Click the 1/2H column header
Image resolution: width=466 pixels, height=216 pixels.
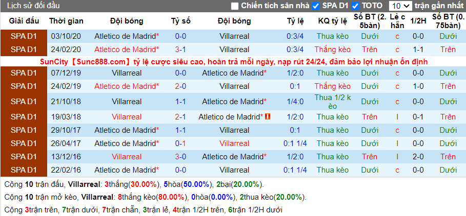tap(418, 21)
